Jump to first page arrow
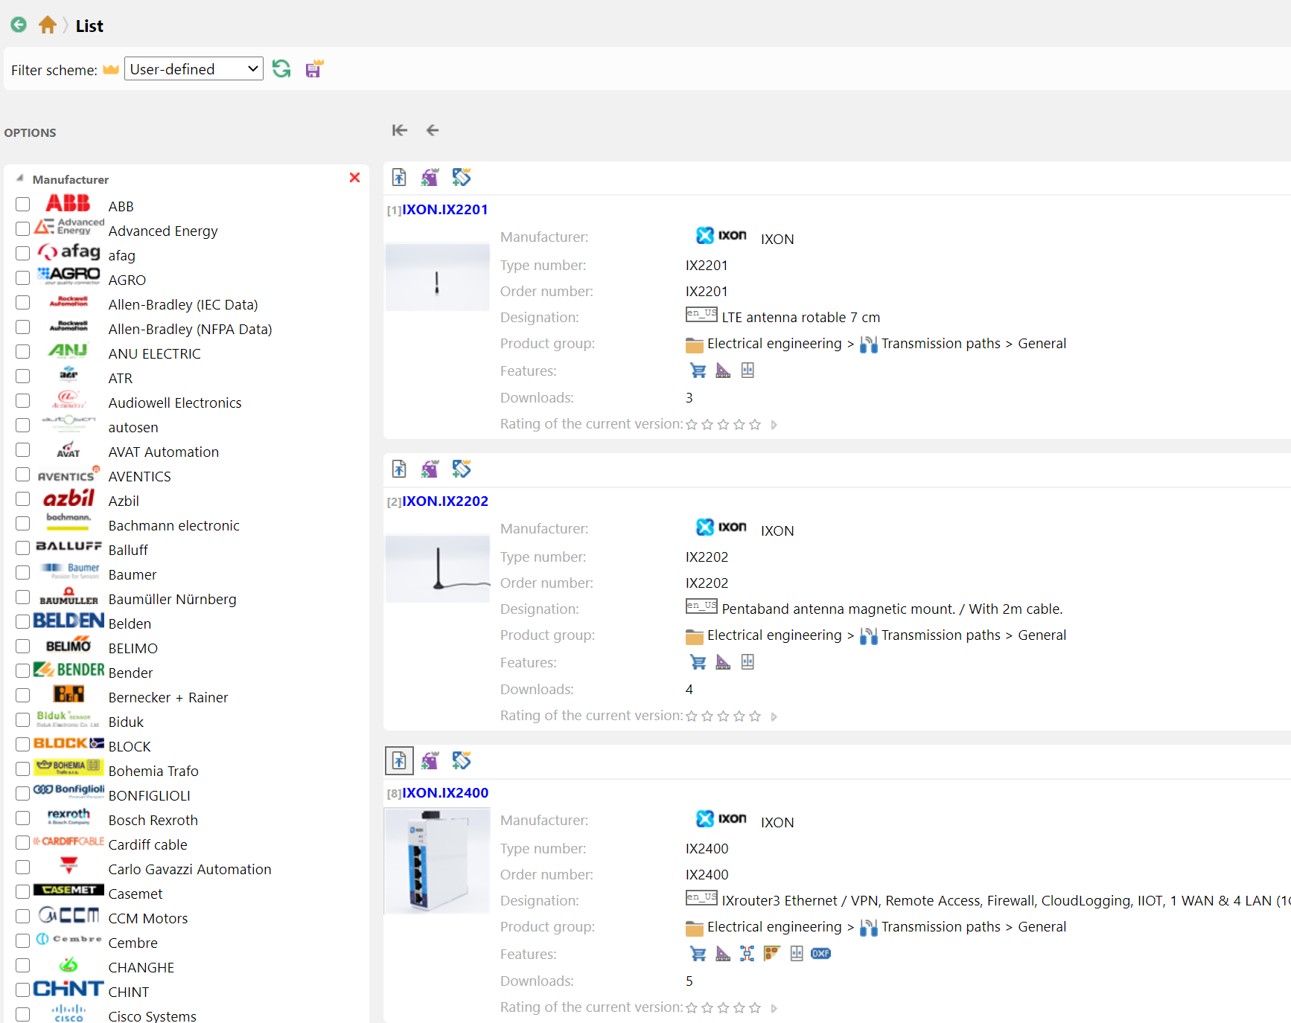This screenshot has height=1023, width=1291. pyautogui.click(x=400, y=130)
